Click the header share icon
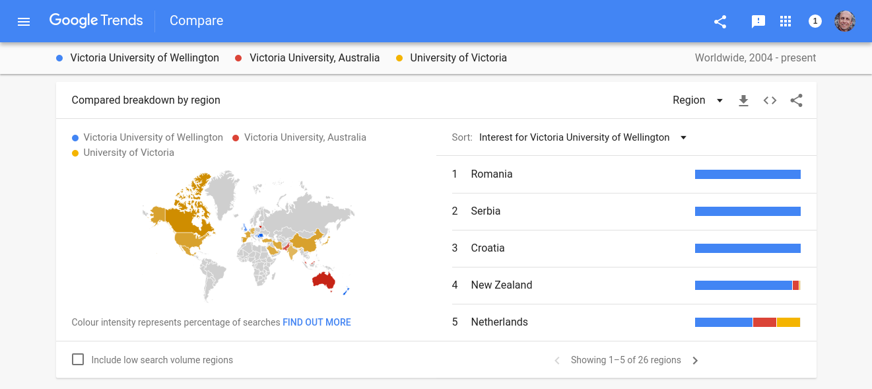872x389 pixels. tap(720, 21)
